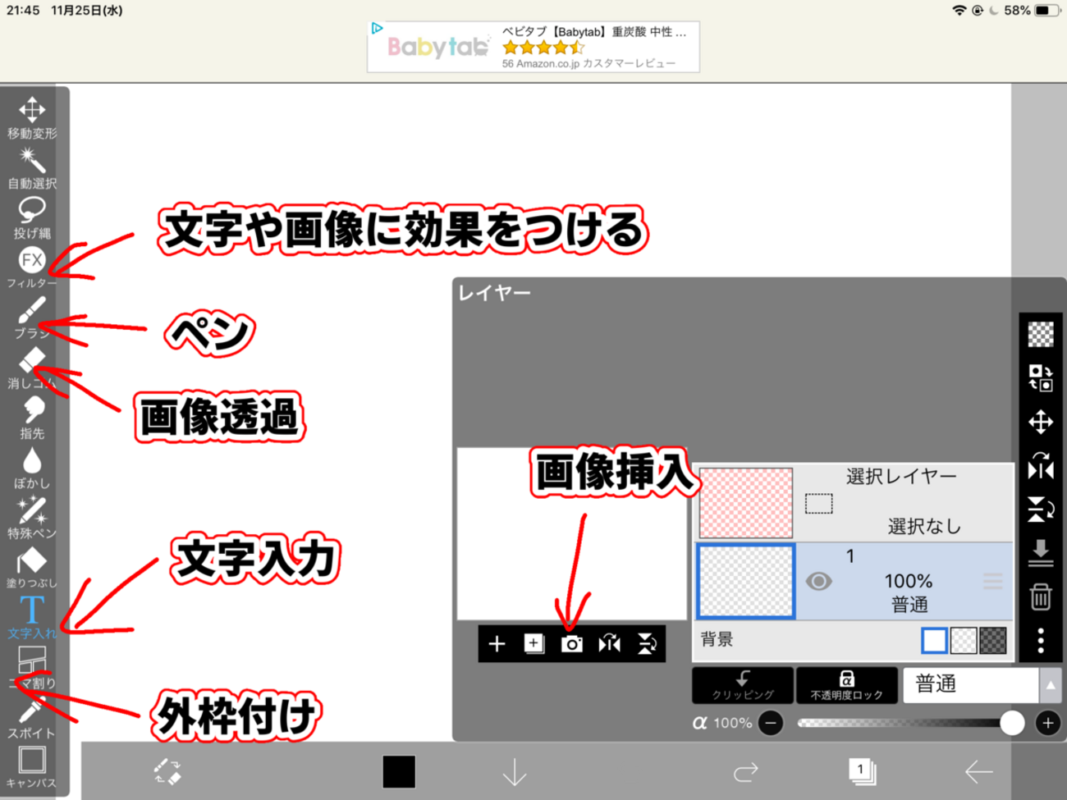This screenshot has height=800, width=1067.
Task: Choose the ぼかし blur tool
Action: pos(32,469)
